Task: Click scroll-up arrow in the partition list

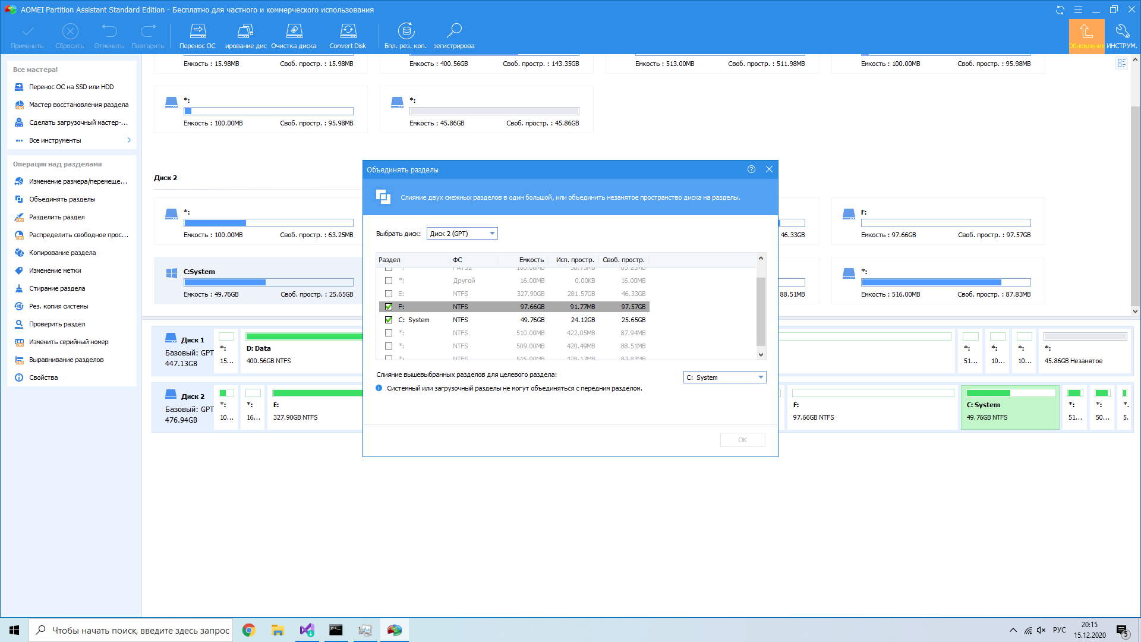Action: point(761,258)
